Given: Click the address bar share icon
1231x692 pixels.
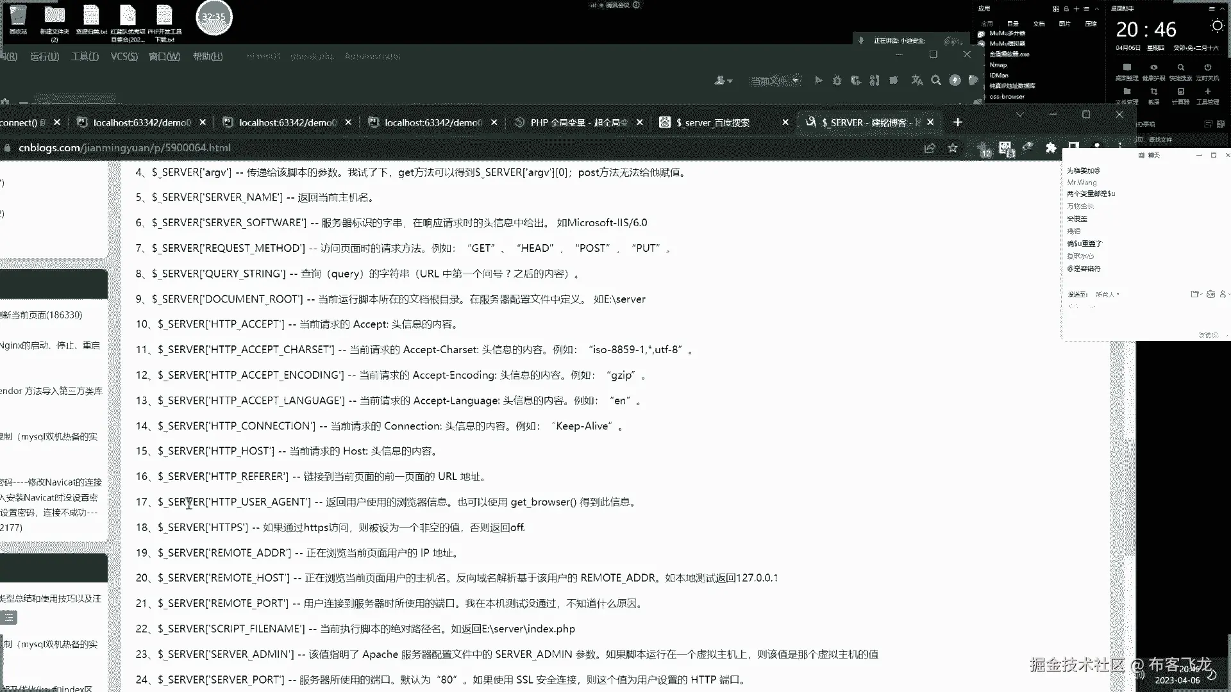Looking at the screenshot, I should click(930, 148).
